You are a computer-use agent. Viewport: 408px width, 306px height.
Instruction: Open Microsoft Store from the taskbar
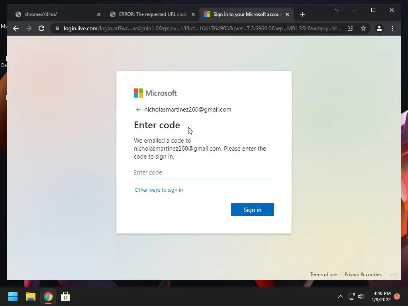coord(65,296)
